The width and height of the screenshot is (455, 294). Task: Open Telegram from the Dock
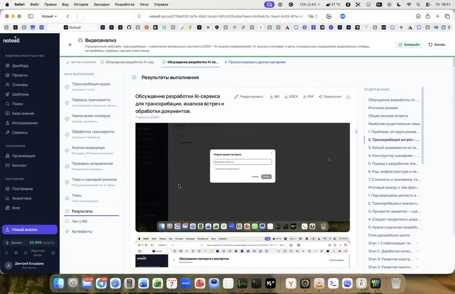tap(101, 283)
